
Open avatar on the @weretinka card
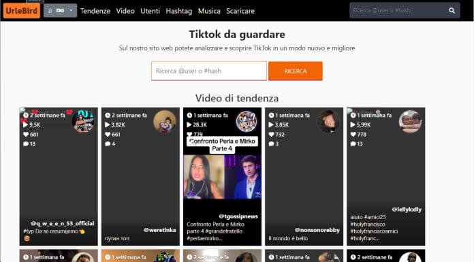click(x=164, y=122)
